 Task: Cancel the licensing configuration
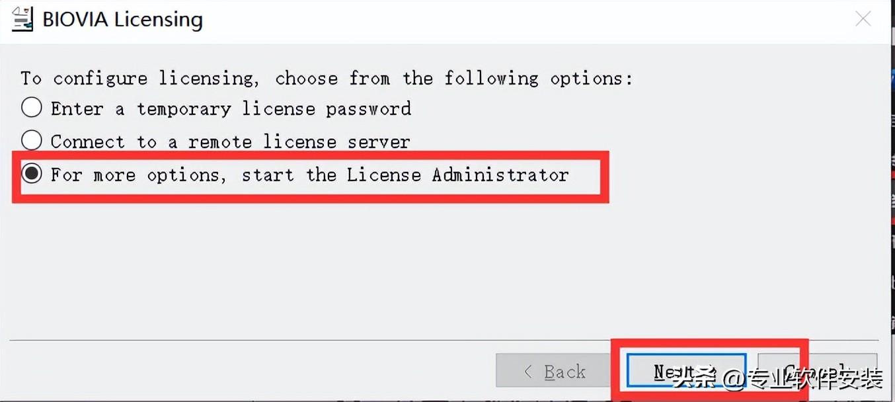(x=843, y=370)
